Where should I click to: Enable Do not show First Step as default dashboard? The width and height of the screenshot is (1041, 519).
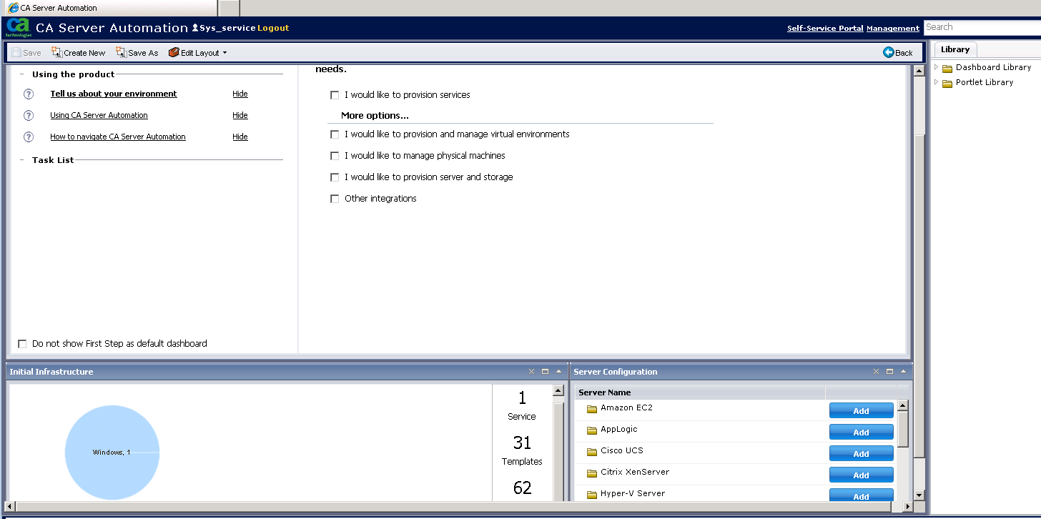coord(22,344)
